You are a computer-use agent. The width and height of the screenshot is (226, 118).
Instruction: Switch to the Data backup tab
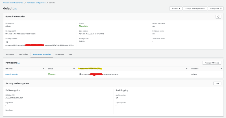point(23,54)
